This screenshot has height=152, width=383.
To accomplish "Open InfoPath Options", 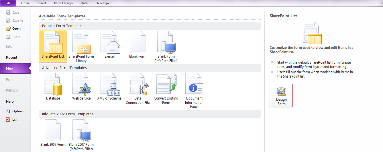I will click(15, 111).
